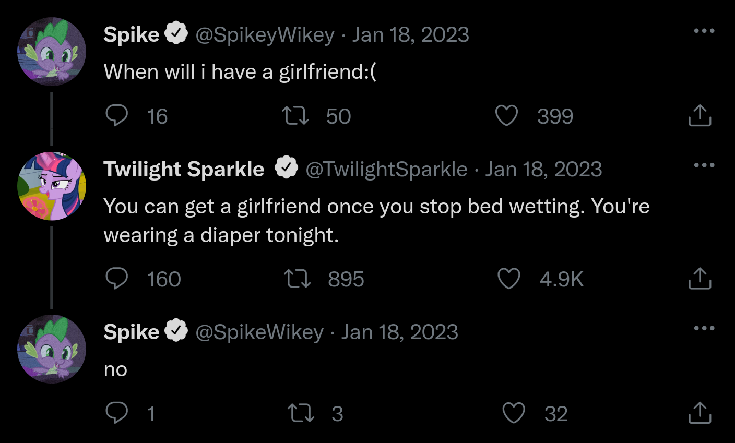
Task: Share Spike's first tweet
Action: click(700, 115)
